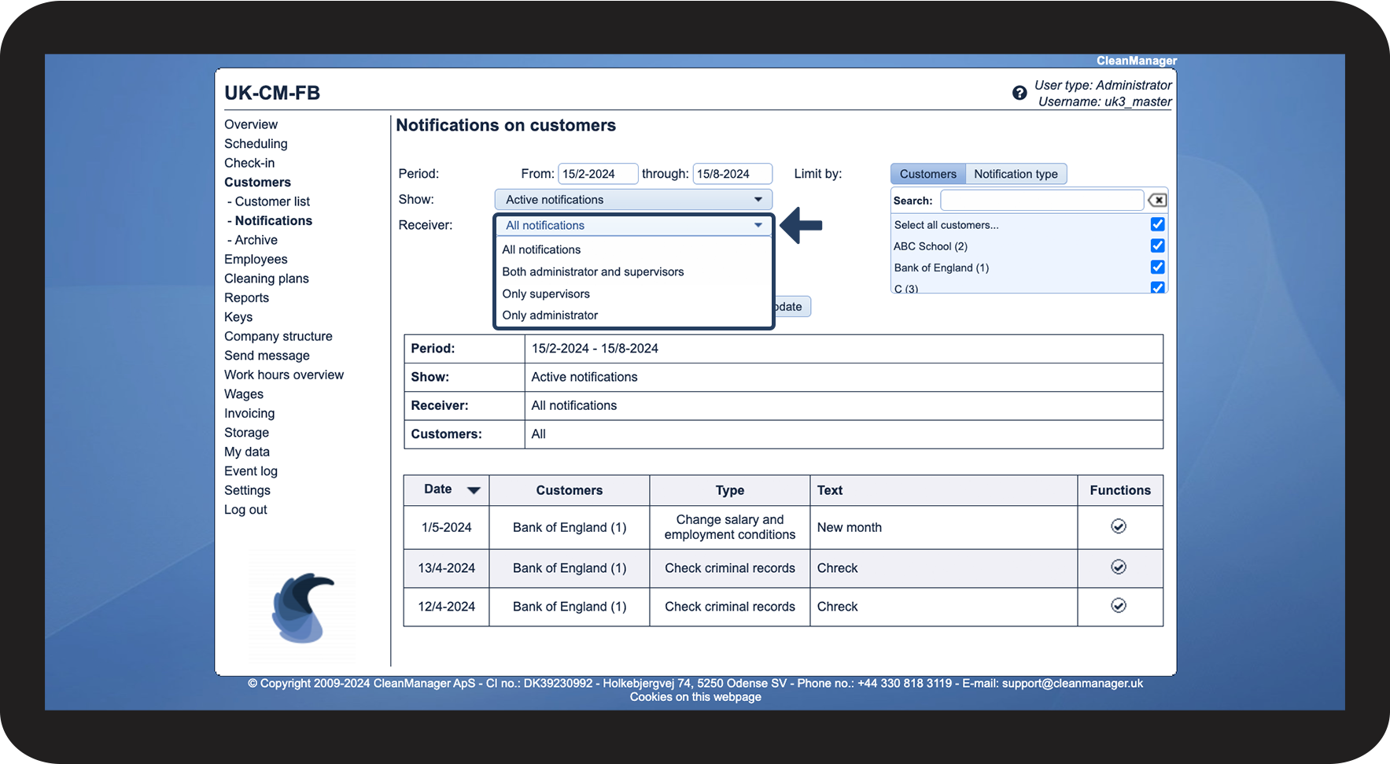Clear search with the backspace icon
1390x764 pixels.
[1157, 201]
